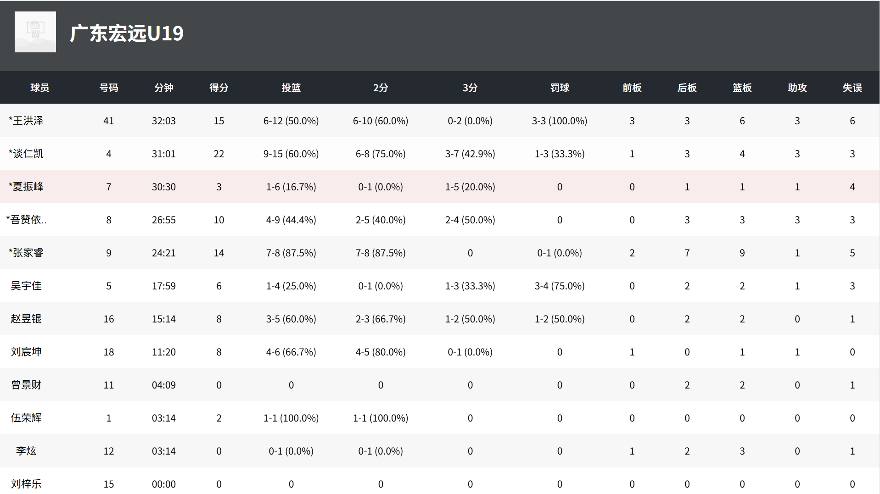This screenshot has height=494, width=880.
Task: Click the 分钟 column header
Action: coord(164,88)
